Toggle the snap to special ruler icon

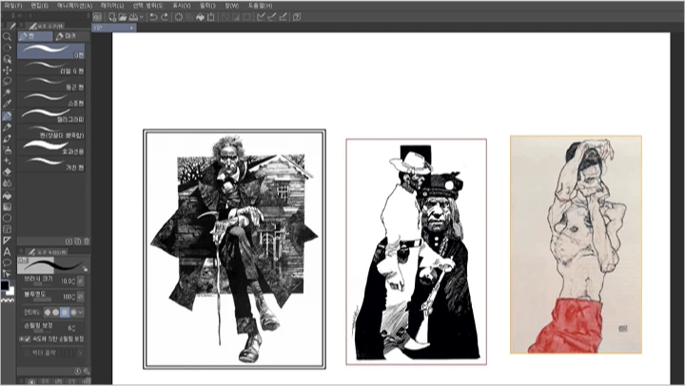(x=272, y=17)
